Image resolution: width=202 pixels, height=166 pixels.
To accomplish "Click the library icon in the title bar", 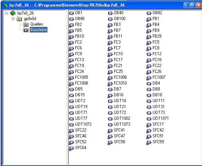I will pyautogui.click(x=6, y=5).
